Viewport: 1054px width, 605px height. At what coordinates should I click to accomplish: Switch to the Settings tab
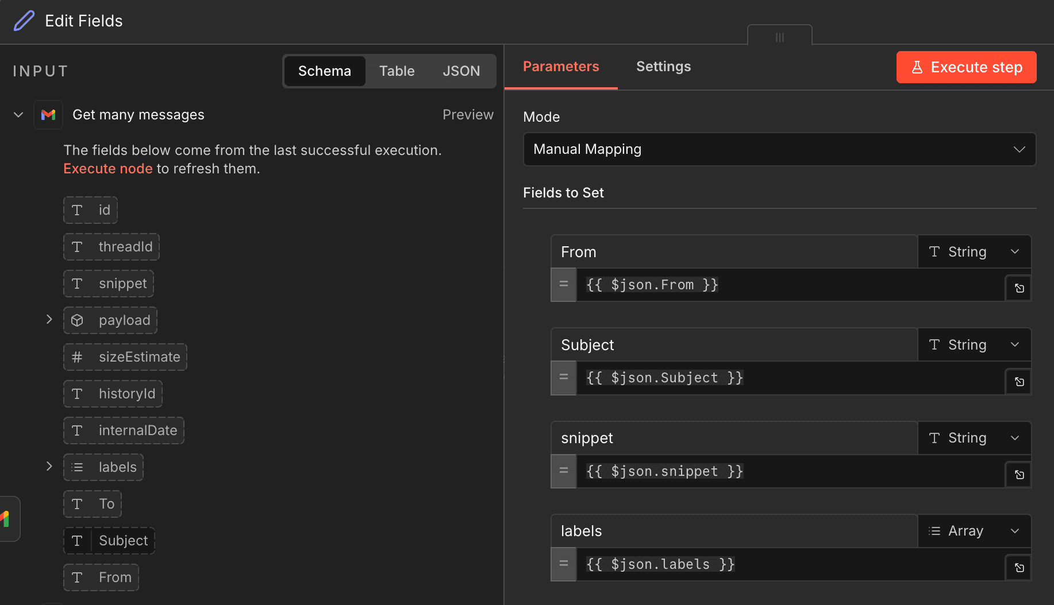point(663,67)
